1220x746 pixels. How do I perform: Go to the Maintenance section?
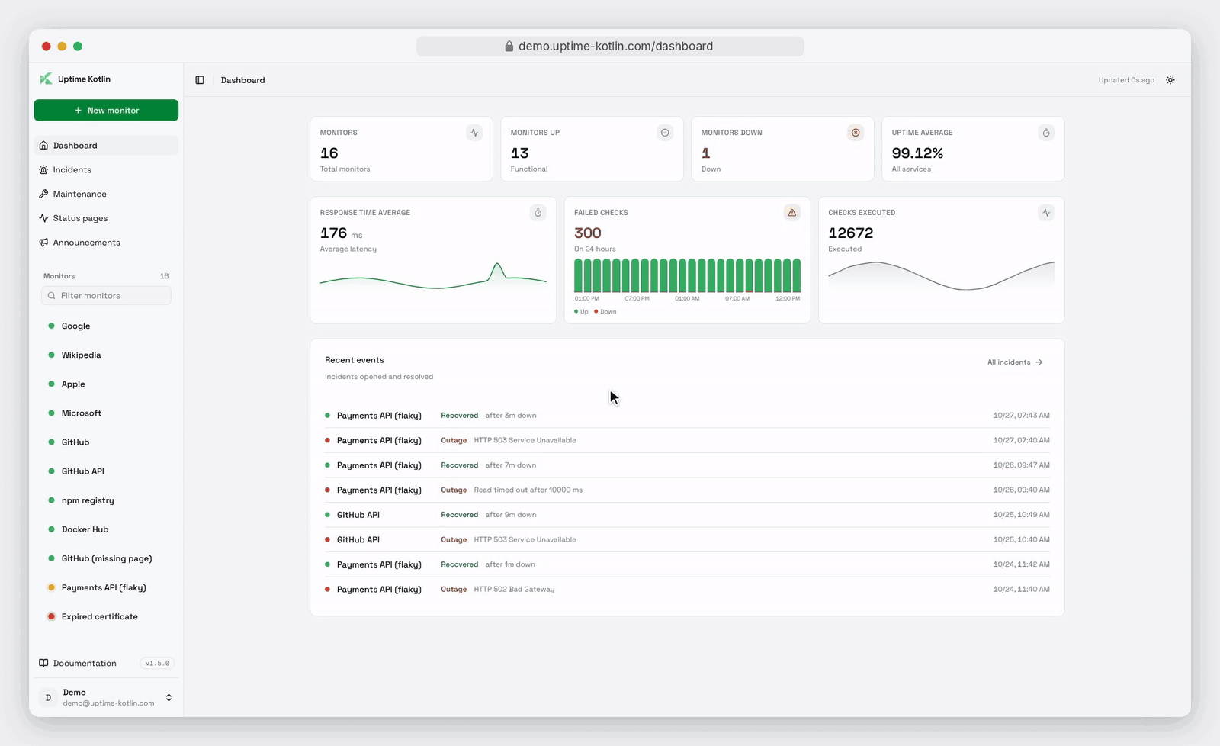point(106,194)
